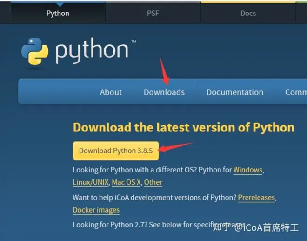307x241 pixels.
Task: Open the partially visible Community menu
Action: (296, 92)
